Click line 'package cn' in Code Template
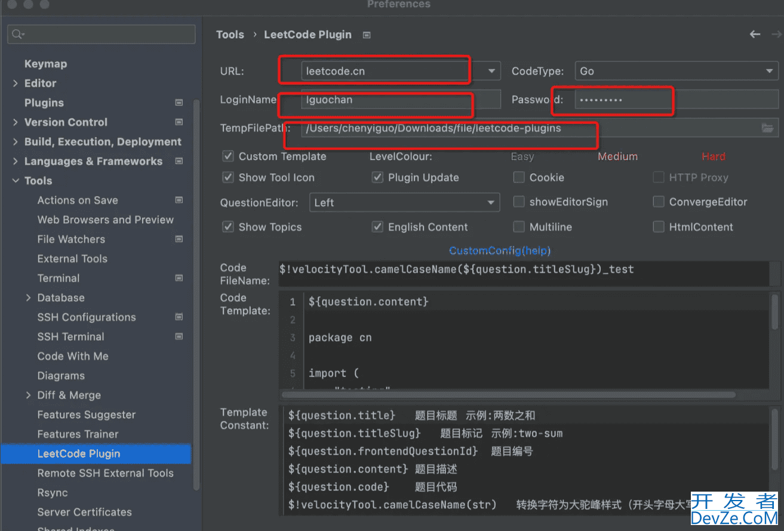Screen dimensions: 784x531 340,338
